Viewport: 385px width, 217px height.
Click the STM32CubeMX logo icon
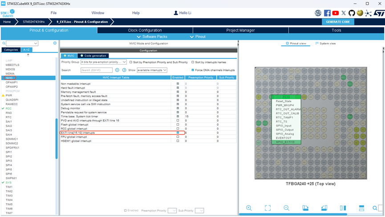(8, 13)
